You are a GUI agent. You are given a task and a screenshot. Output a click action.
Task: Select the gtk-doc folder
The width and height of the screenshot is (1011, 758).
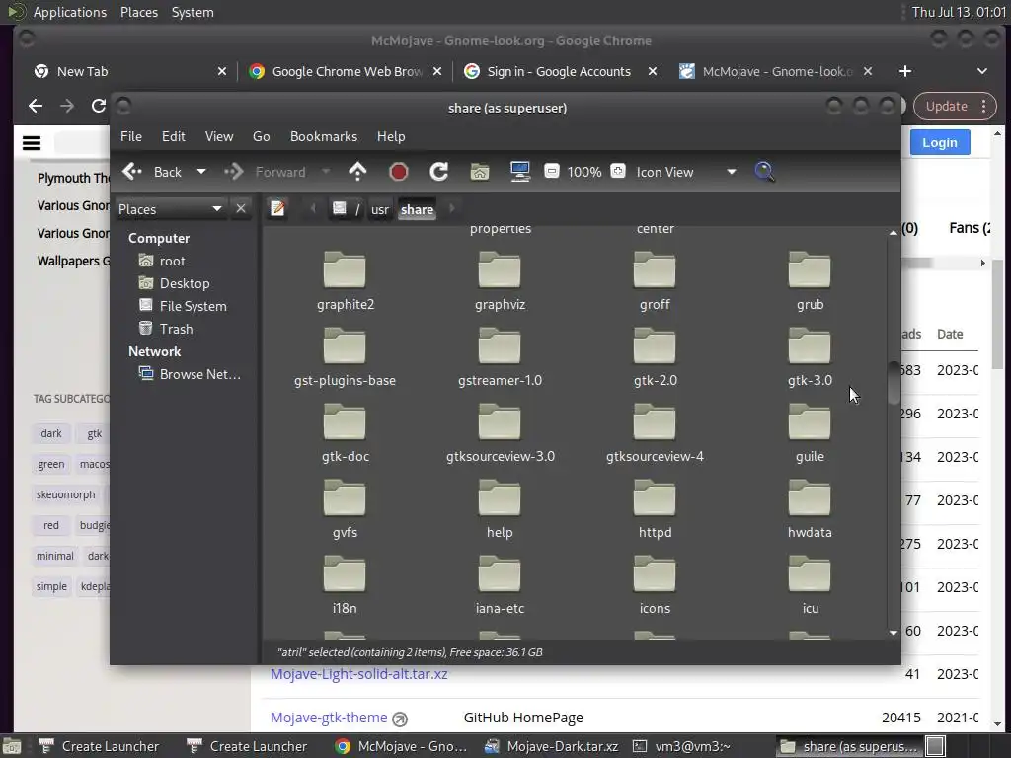[345, 434]
